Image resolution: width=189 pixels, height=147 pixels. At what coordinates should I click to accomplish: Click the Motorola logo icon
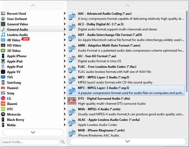(3, 114)
